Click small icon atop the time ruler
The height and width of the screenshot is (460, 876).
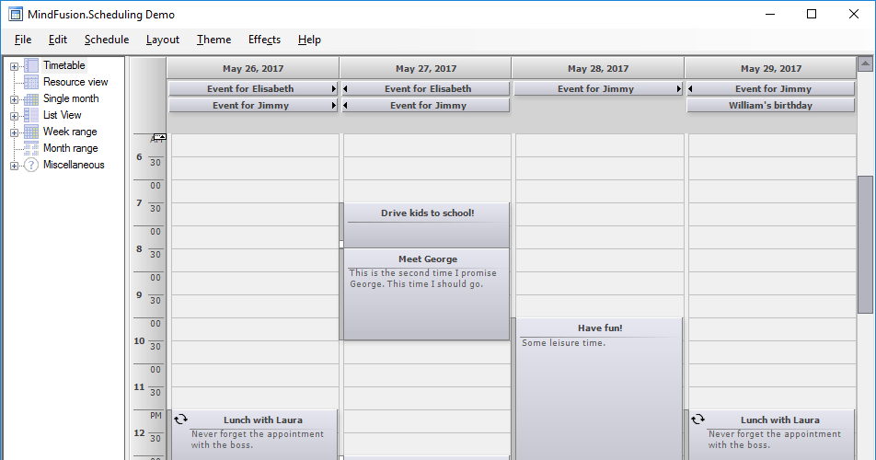coord(160,137)
